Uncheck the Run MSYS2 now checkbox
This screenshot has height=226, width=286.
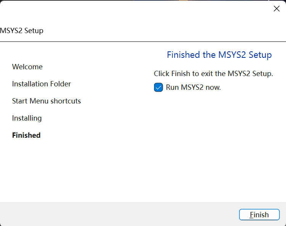click(159, 88)
